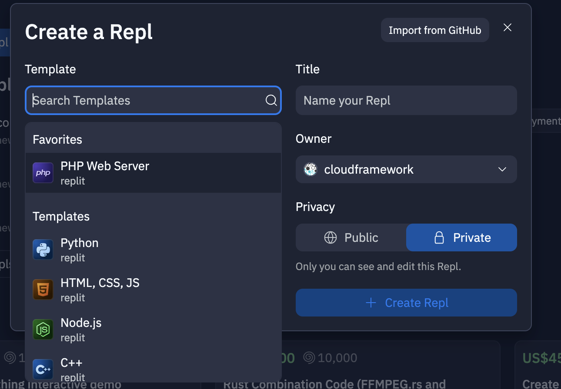This screenshot has height=389, width=561.
Task: Click the Title label
Action: [x=307, y=69]
